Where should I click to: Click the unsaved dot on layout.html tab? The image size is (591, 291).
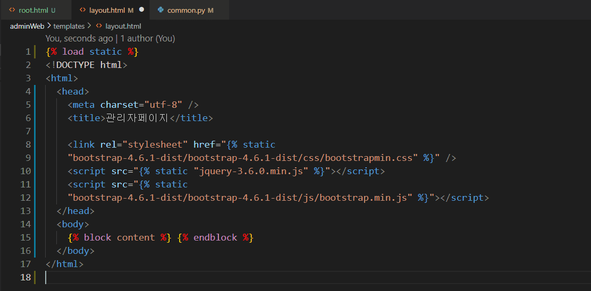[142, 10]
